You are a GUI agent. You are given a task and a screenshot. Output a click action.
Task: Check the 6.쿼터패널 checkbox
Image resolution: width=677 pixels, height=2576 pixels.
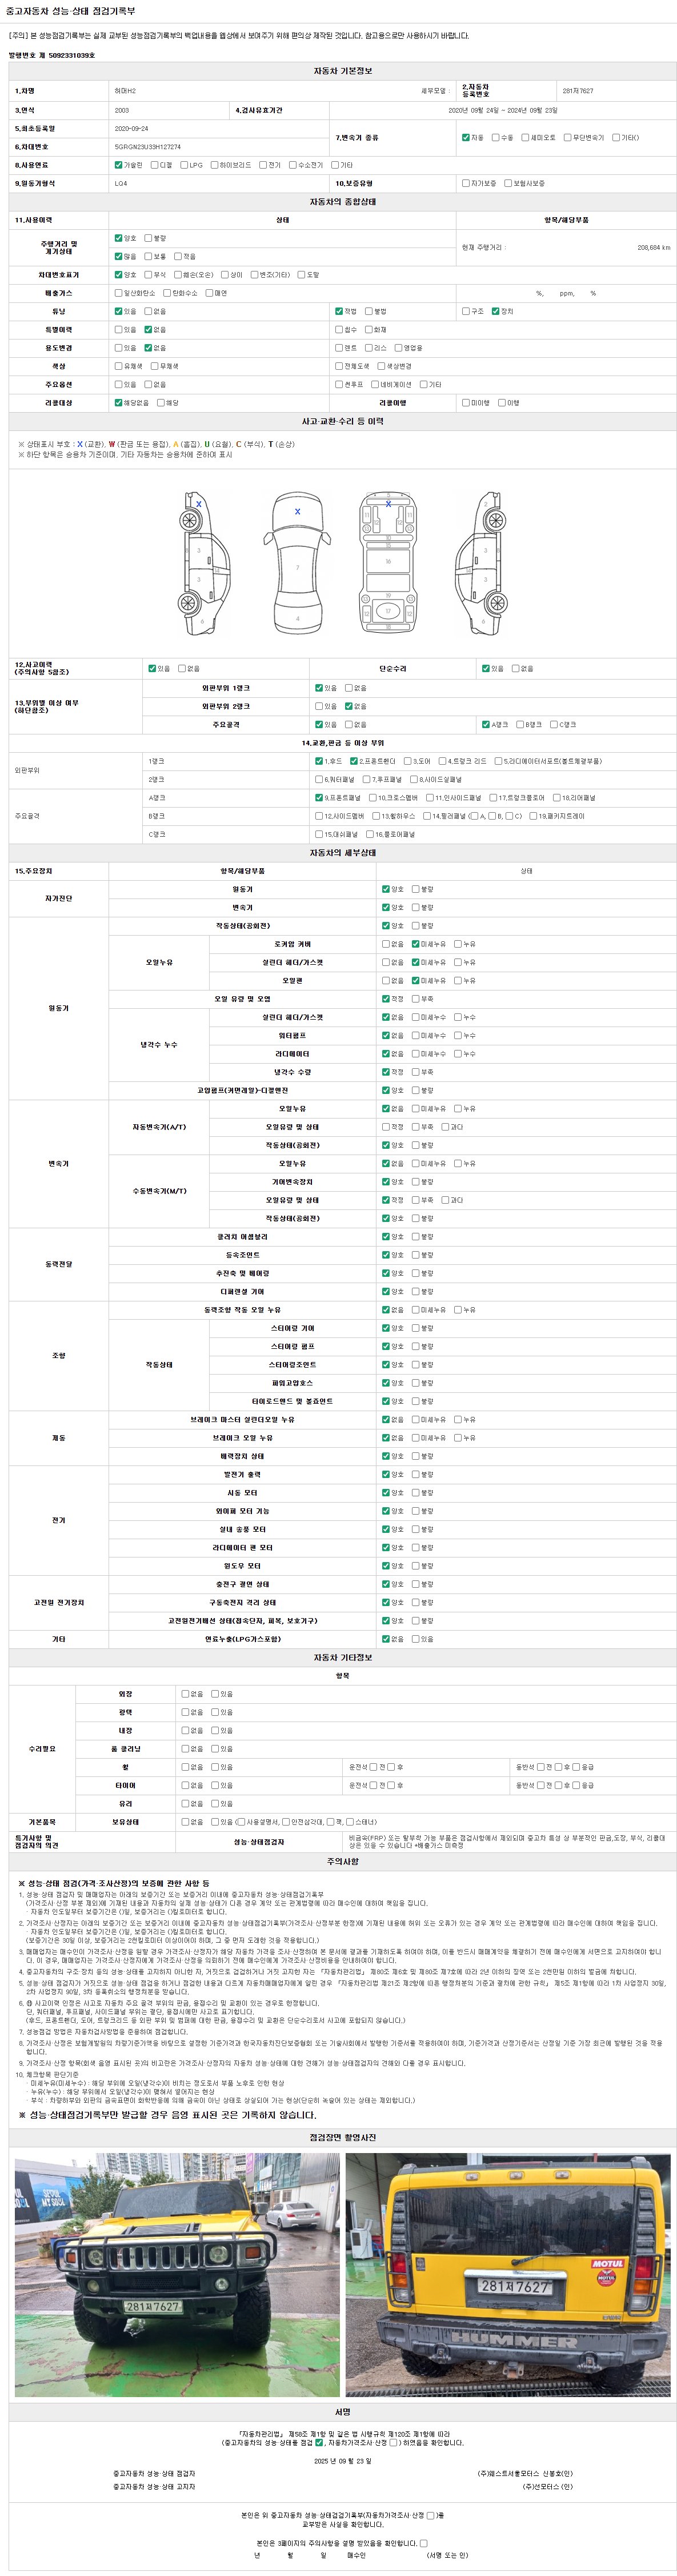point(319,779)
